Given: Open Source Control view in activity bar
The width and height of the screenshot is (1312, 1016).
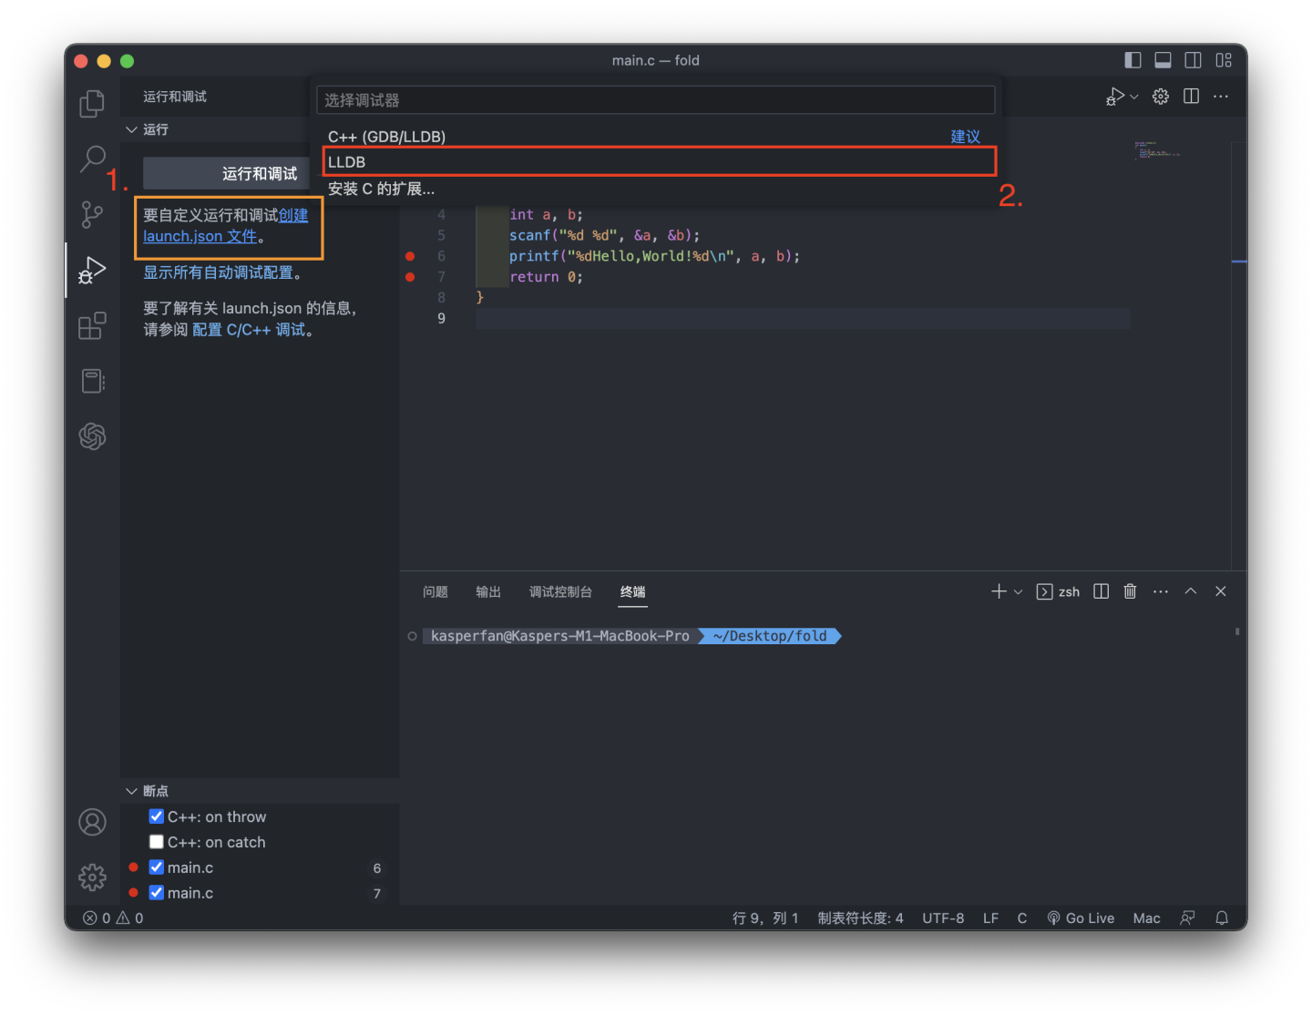Looking at the screenshot, I should (x=92, y=215).
